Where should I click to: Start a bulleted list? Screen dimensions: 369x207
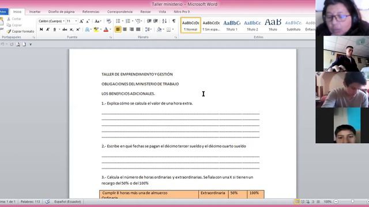[x=118, y=21]
